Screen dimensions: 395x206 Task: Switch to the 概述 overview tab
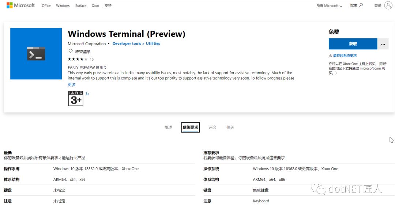168,127
